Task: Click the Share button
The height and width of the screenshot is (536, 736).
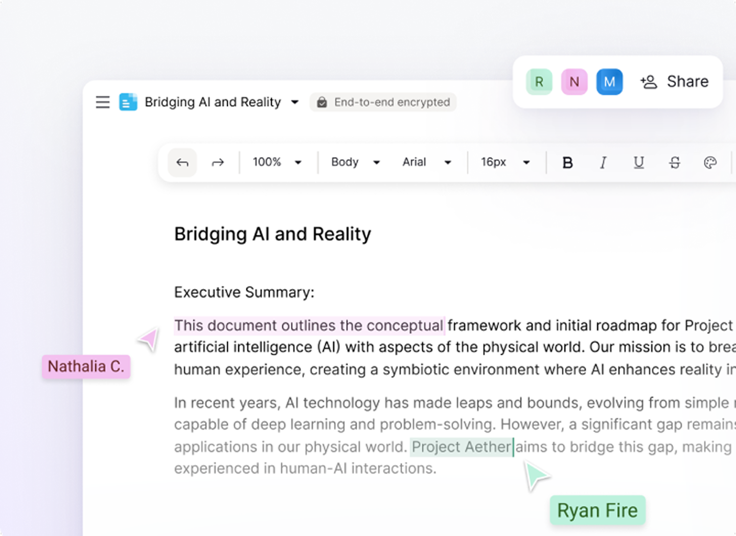Action: [x=675, y=82]
